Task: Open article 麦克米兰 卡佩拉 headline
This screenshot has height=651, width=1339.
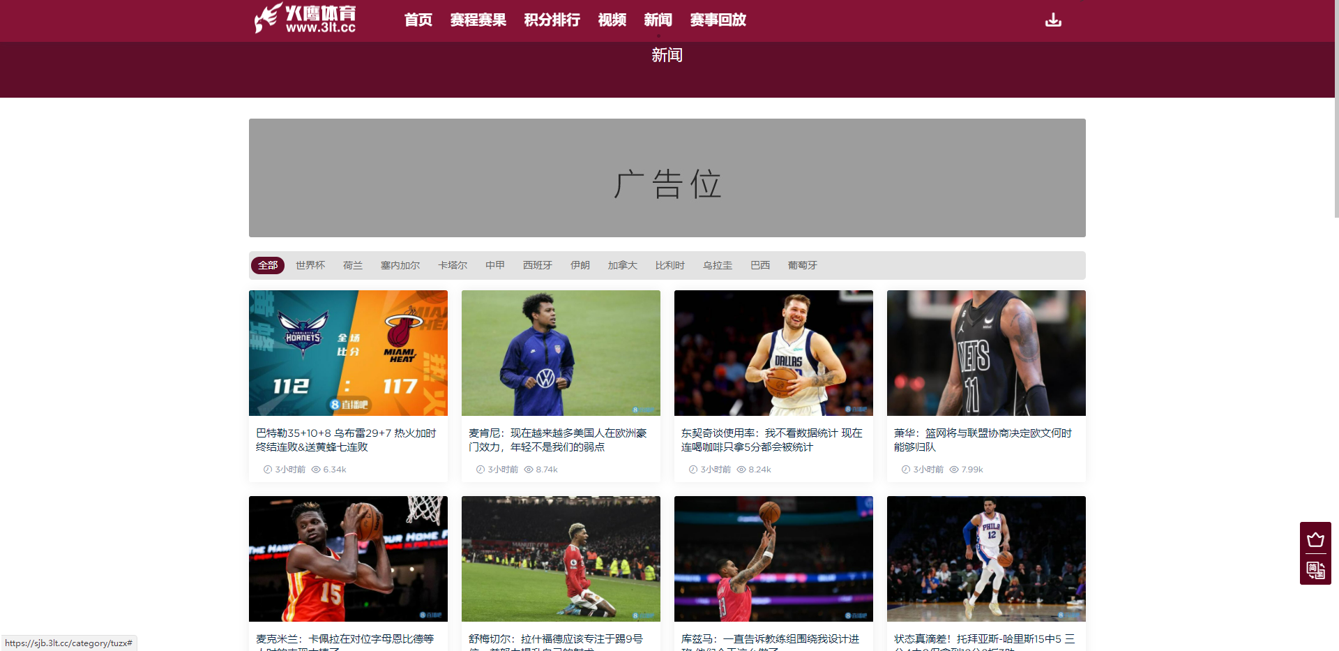Action: click(345, 642)
